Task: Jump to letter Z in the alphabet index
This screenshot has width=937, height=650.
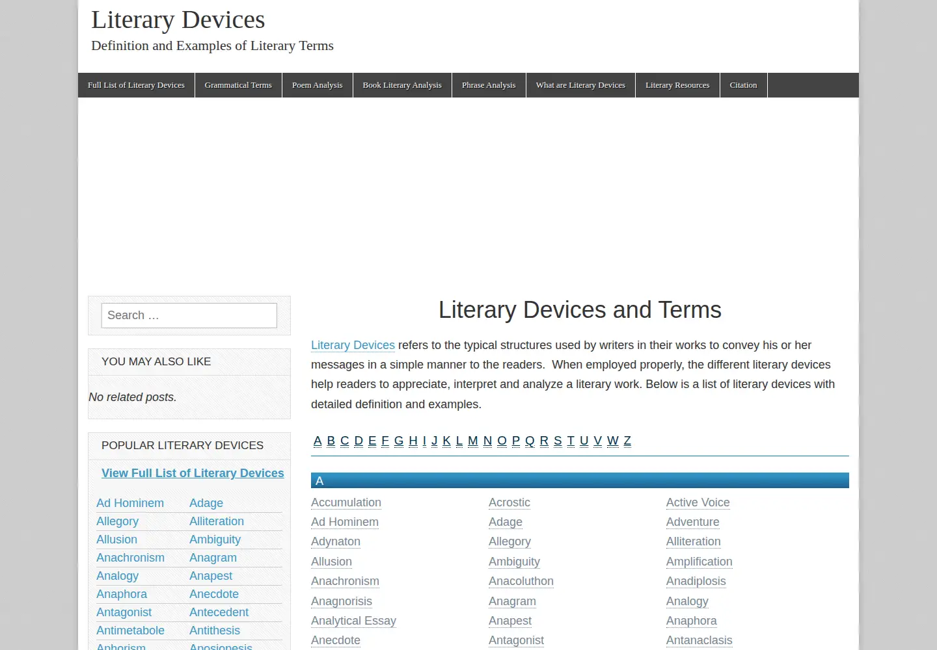Action: pyautogui.click(x=627, y=441)
